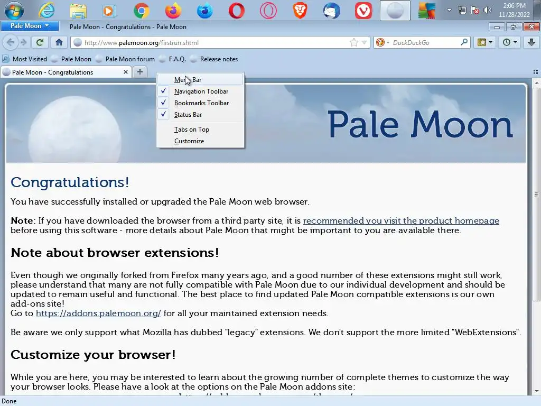Expand the URL history dropdown arrow
Image resolution: width=541 pixels, height=406 pixels.
click(364, 42)
